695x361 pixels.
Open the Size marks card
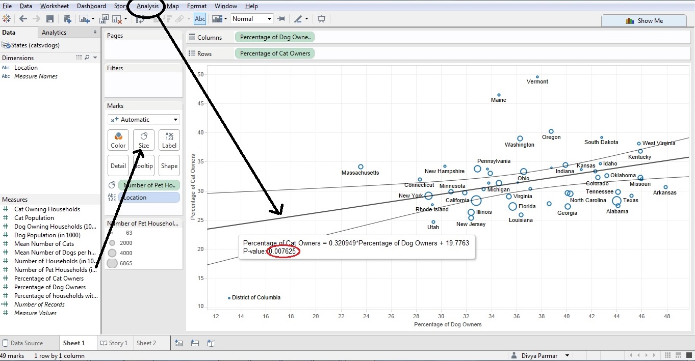pyautogui.click(x=144, y=140)
